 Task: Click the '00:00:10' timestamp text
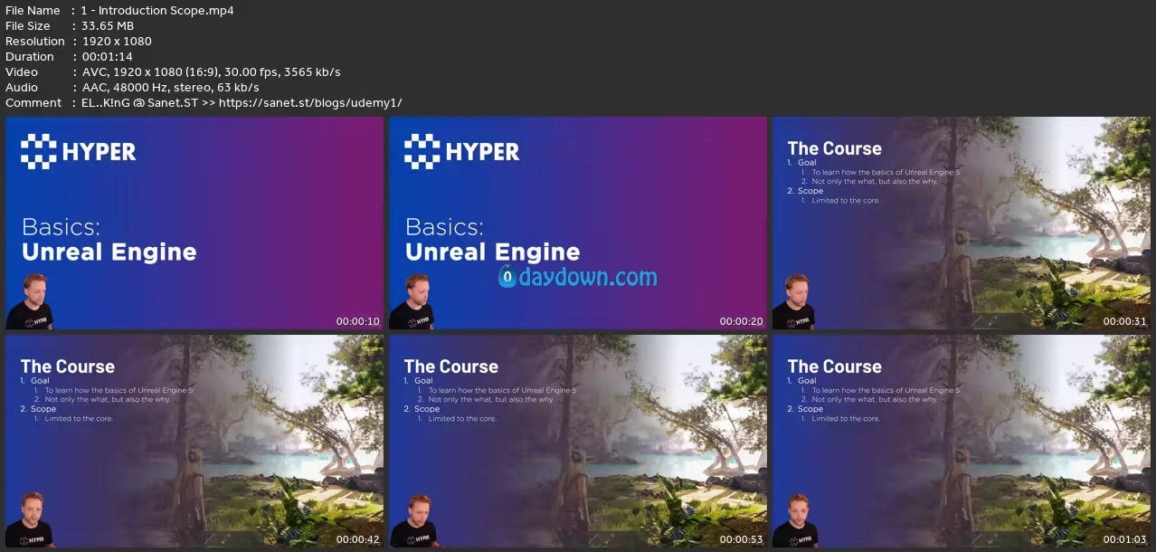click(x=357, y=321)
